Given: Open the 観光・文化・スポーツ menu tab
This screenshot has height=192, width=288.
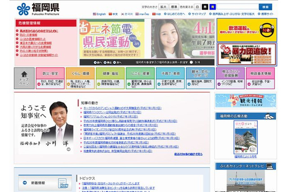Looking at the screenshot, I should (200, 78).
